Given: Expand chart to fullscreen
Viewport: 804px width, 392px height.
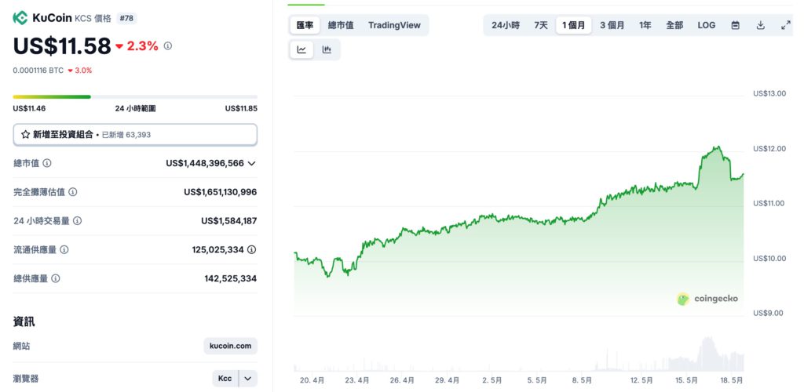Looking at the screenshot, I should [x=785, y=25].
